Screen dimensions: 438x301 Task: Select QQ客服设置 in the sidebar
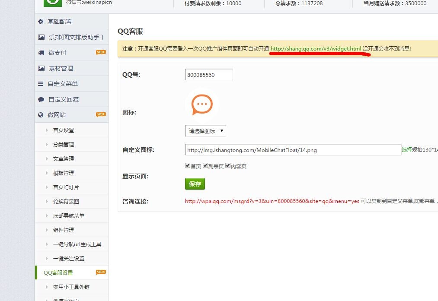pyautogui.click(x=58, y=272)
